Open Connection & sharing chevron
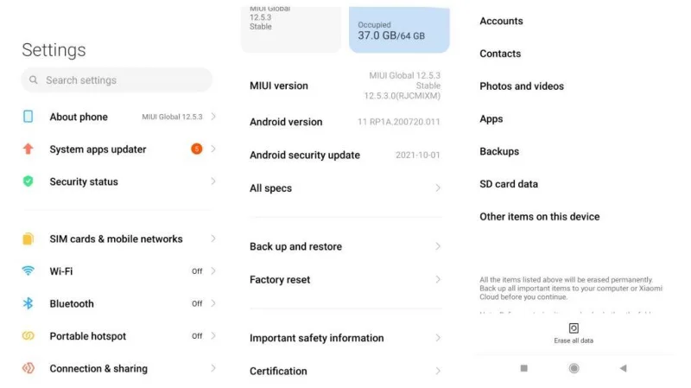 coord(213,368)
